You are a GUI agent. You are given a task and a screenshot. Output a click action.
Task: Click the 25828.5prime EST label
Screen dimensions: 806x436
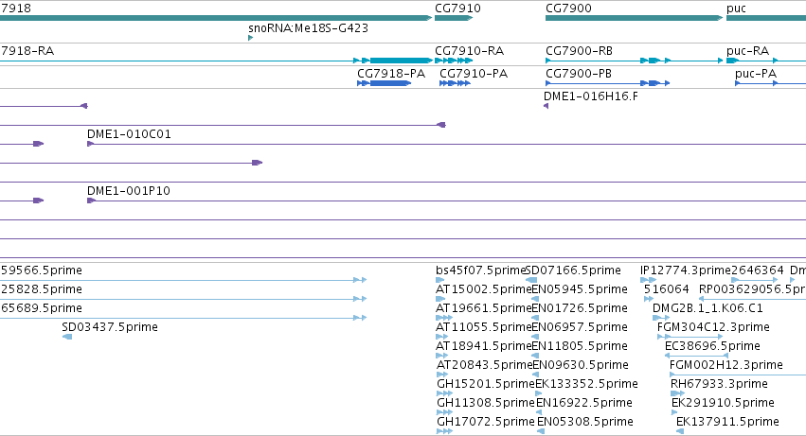41,289
